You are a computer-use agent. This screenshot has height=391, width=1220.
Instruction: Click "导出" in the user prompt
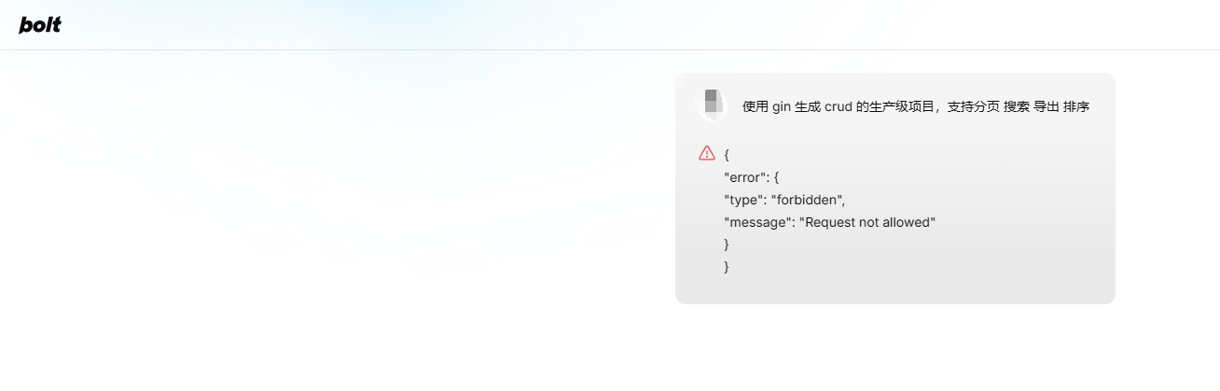pos(1047,106)
